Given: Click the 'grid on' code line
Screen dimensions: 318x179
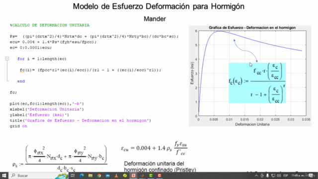Looking at the screenshot, I should 18,126.
